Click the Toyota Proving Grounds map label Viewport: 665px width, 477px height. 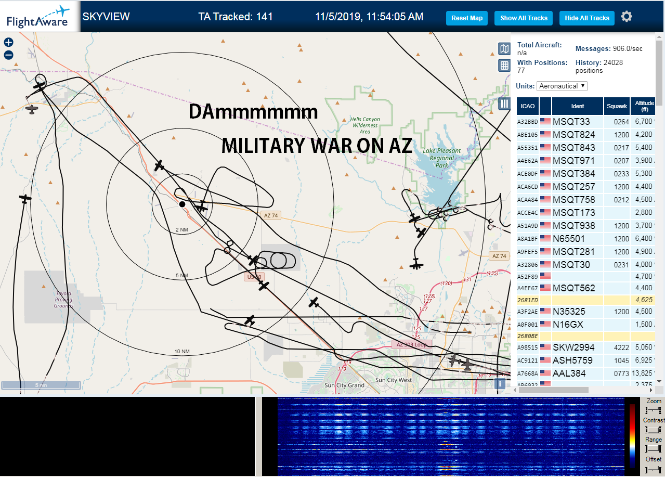pyautogui.click(x=63, y=299)
